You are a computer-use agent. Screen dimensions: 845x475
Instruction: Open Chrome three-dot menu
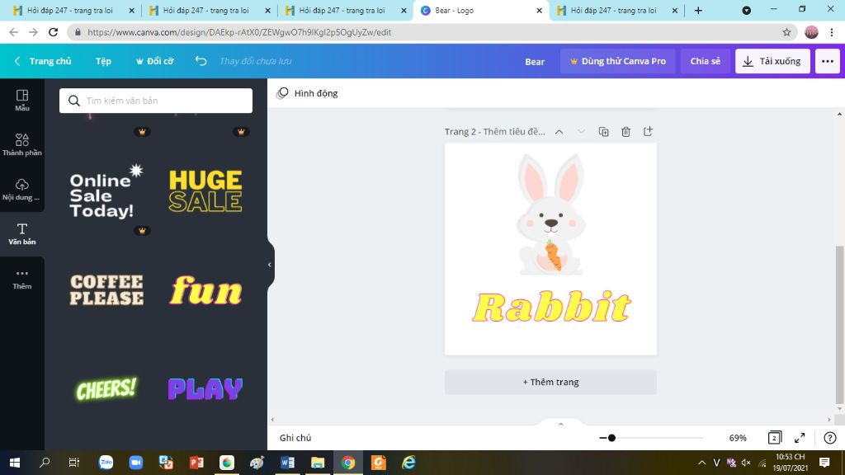click(832, 32)
